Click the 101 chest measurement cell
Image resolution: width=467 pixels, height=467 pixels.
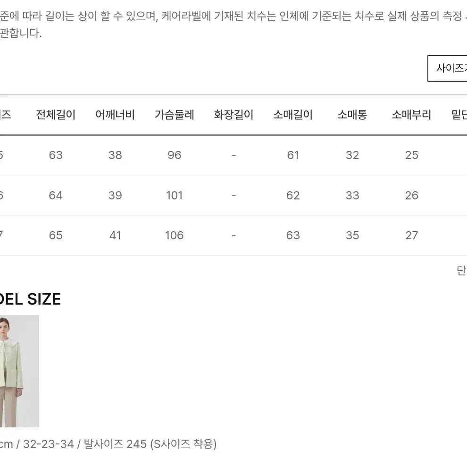pyautogui.click(x=174, y=195)
